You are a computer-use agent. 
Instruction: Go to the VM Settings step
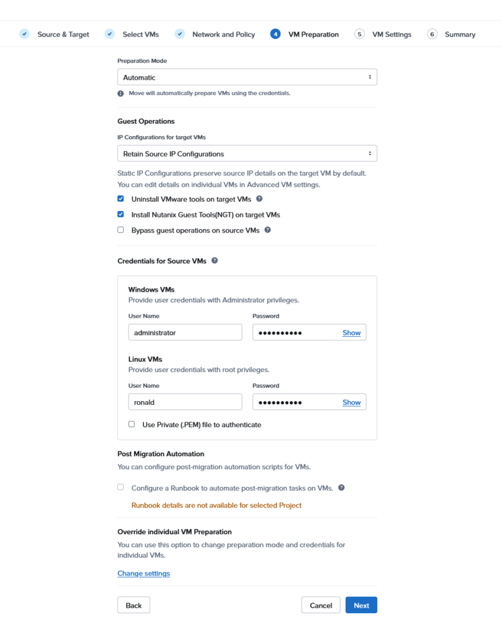tap(391, 35)
